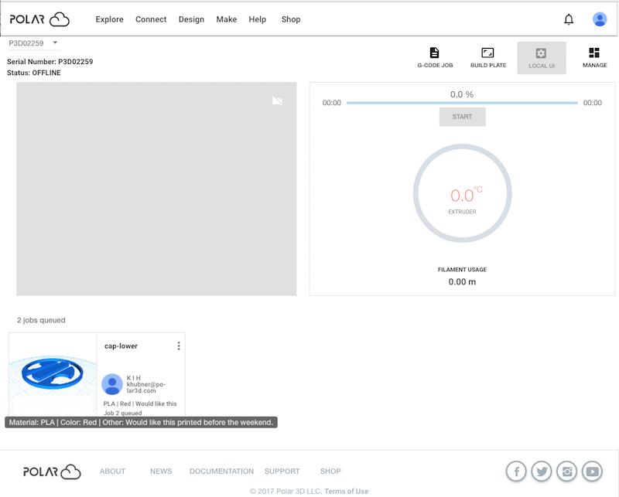The width and height of the screenshot is (619, 497).
Task: Open the BUILD PLATE view
Action: [x=488, y=58]
